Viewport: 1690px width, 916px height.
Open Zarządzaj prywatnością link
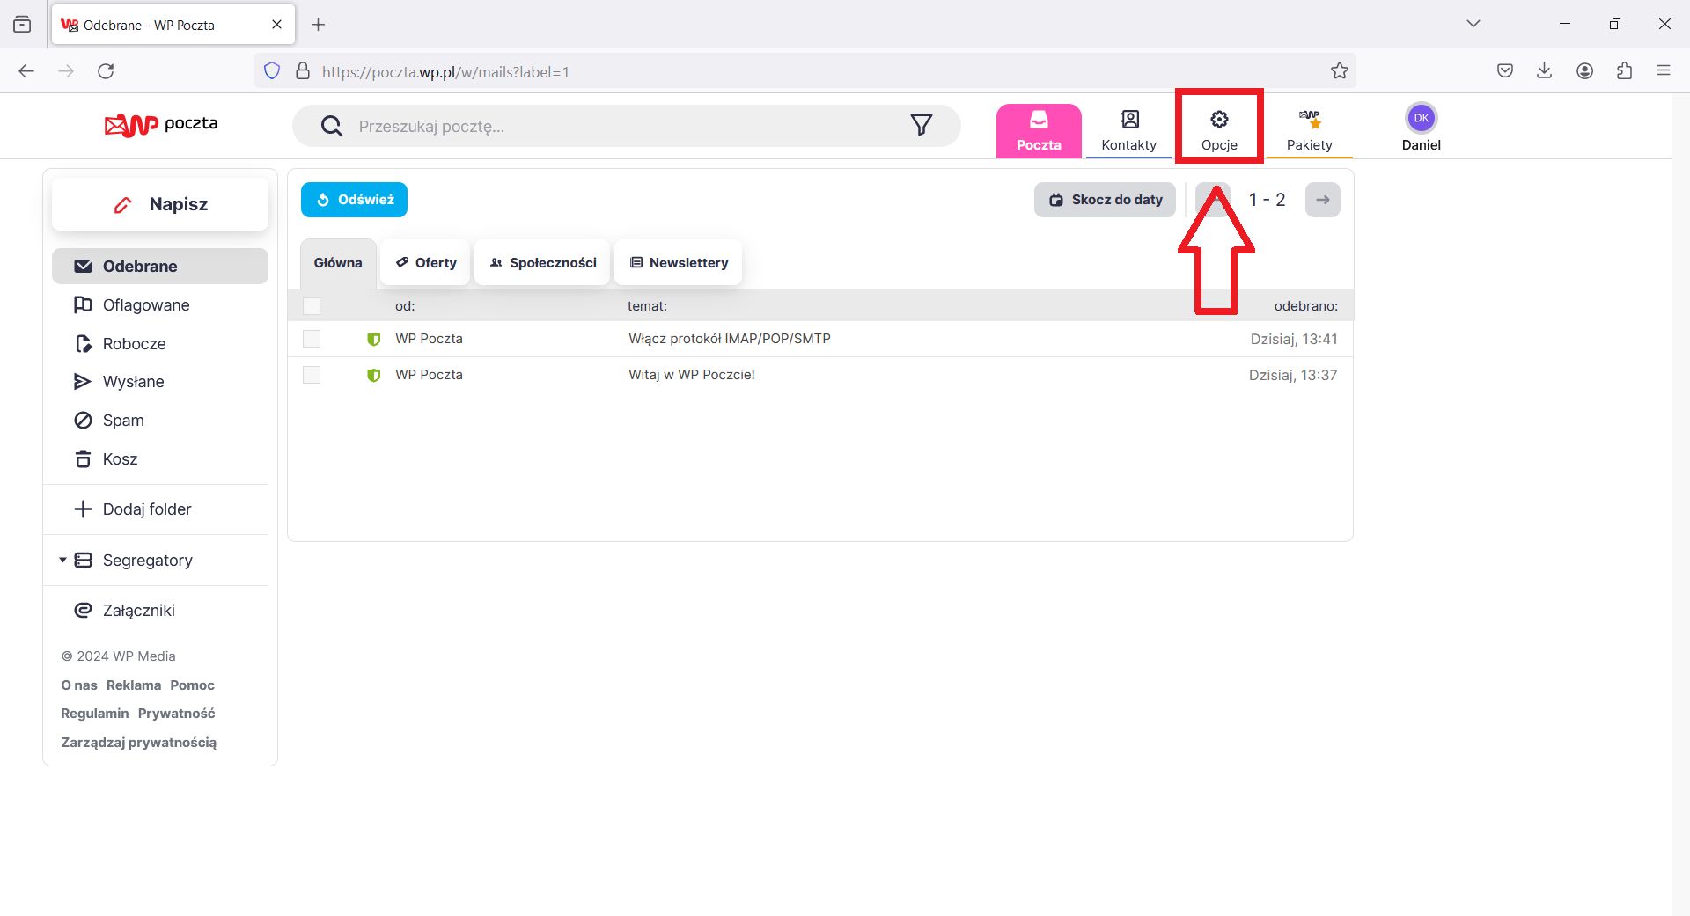[138, 743]
